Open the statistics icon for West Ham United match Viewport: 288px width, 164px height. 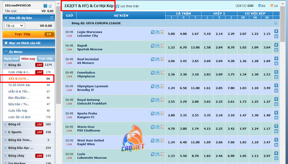coord(153,140)
